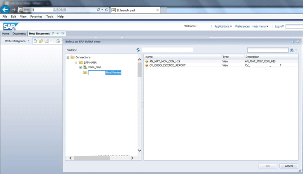This screenshot has height=174, width=303.
Task: Click the New document toolbar icon
Action: 35,41
